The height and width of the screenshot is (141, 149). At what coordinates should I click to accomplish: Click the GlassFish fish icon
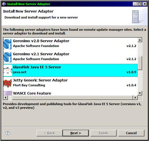tap(8, 70)
